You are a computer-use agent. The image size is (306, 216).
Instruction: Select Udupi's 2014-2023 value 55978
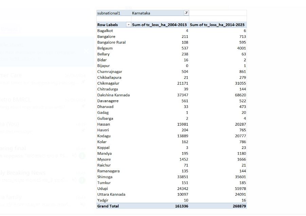[x=241, y=189]
